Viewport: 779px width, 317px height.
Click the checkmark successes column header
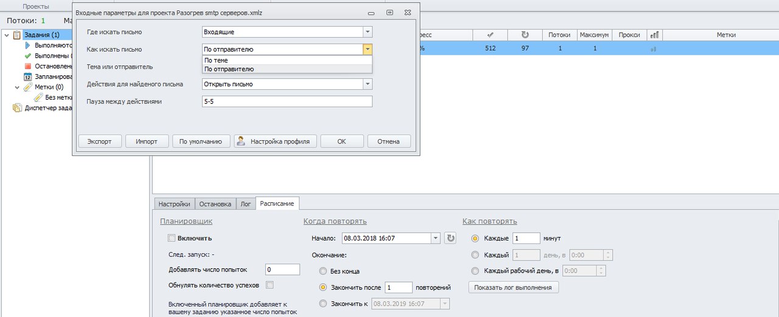click(491, 35)
